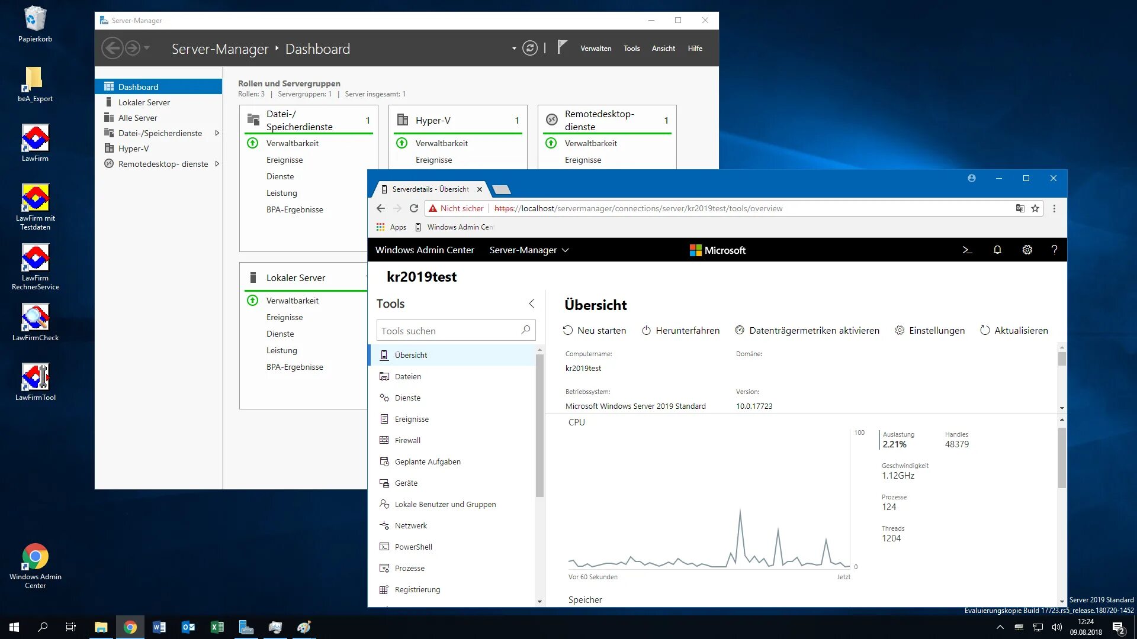
Task: Select Registrierung in the Tools list
Action: point(453,589)
